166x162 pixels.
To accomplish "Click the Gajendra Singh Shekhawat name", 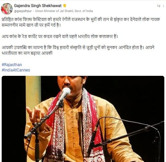I will [x=38, y=6].
